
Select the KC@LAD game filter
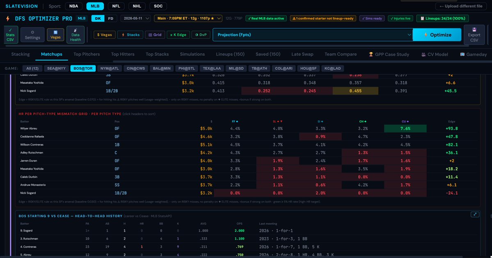coord(333,68)
